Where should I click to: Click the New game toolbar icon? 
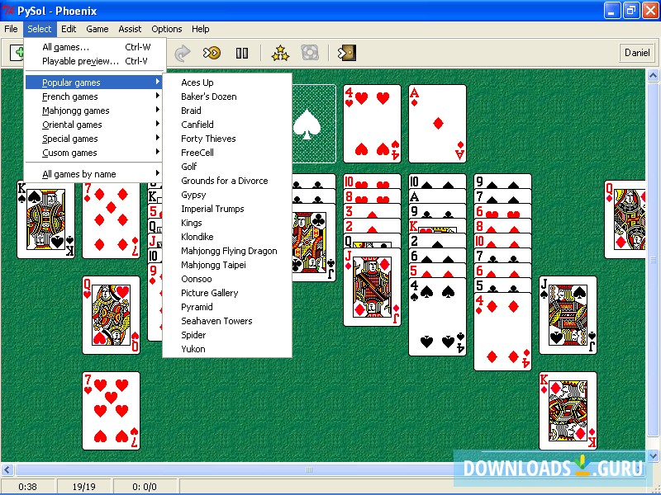tap(17, 53)
